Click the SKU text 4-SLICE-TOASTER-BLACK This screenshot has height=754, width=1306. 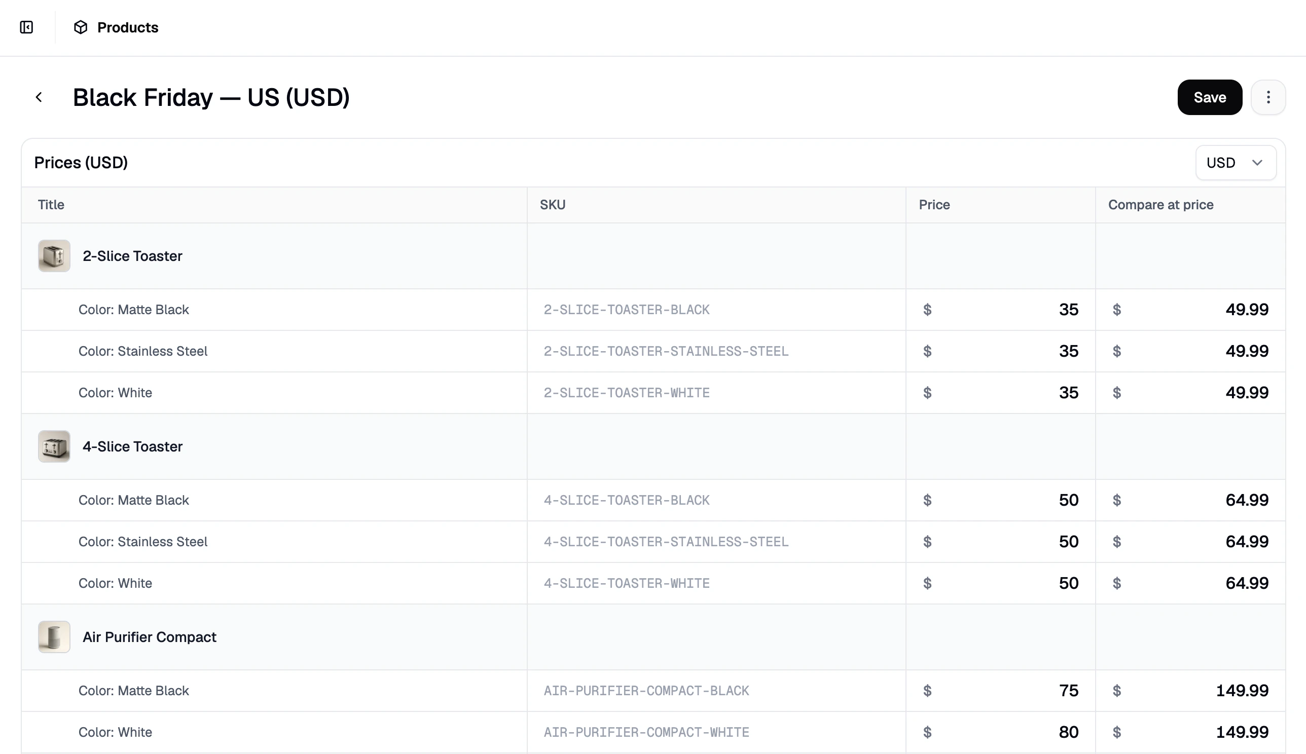(626, 500)
